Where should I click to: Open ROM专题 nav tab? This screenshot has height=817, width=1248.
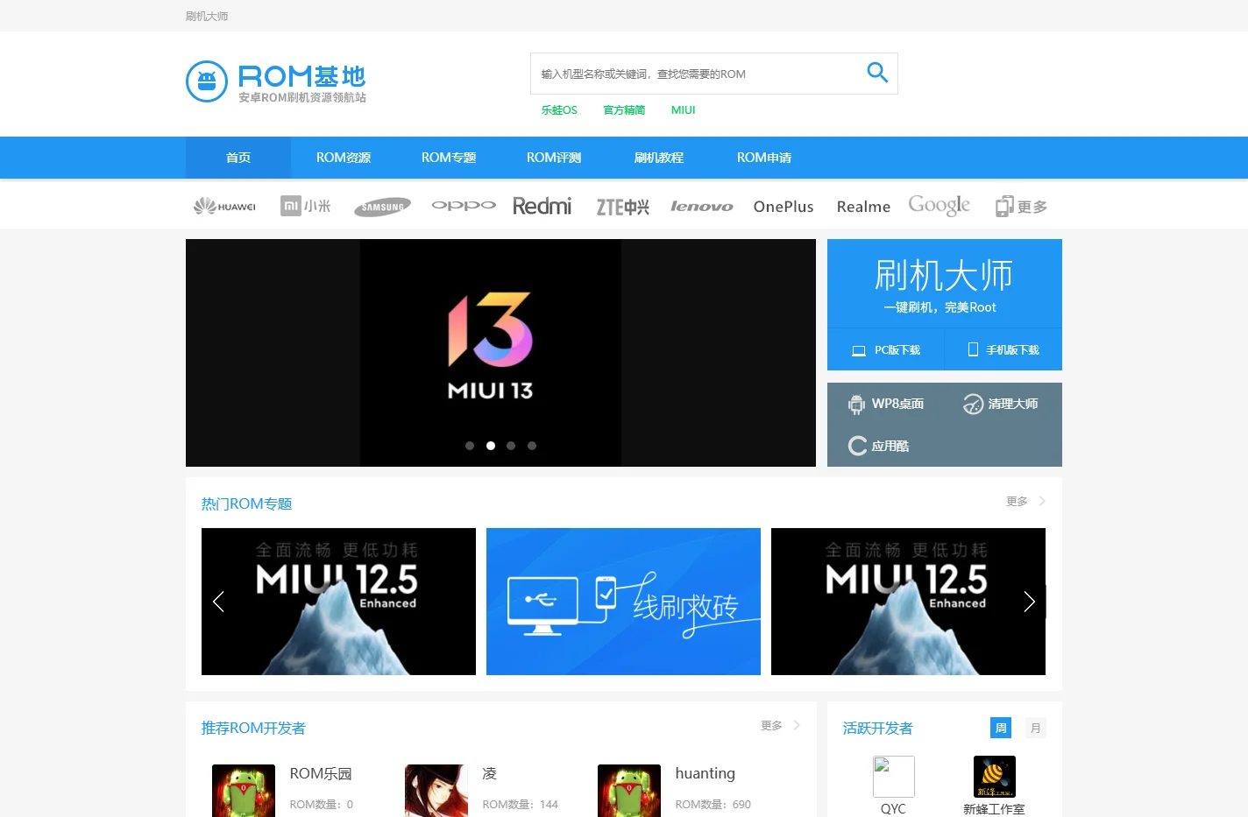[449, 158]
